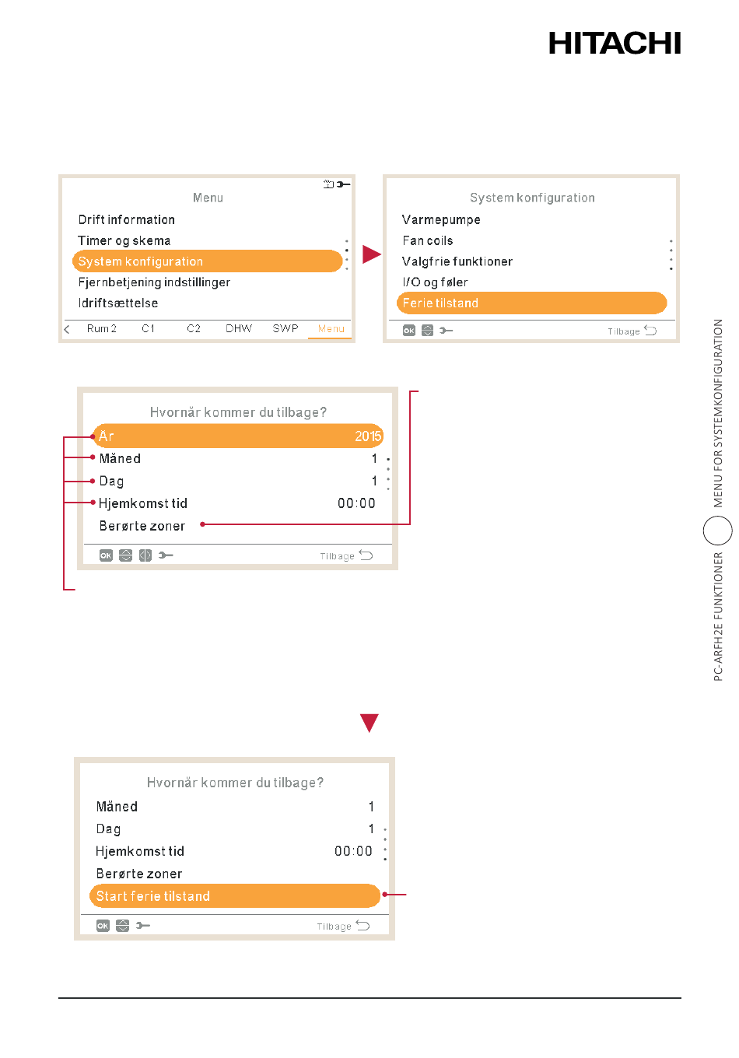The height and width of the screenshot is (1058, 739).
Task: Select Hjemkomst tid 00:00 field
Action: pos(237,503)
